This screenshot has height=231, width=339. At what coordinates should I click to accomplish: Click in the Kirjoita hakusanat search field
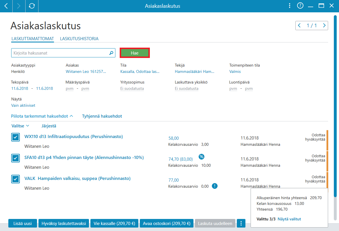coord(60,53)
